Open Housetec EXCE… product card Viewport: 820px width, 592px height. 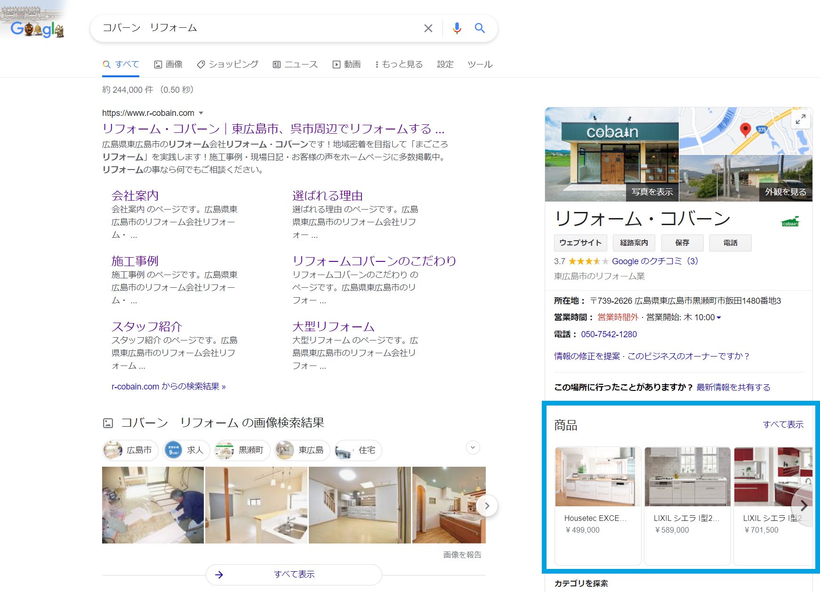[598, 506]
